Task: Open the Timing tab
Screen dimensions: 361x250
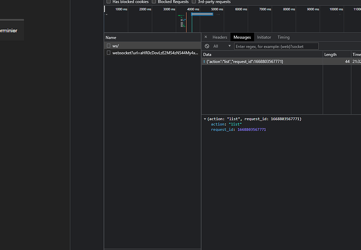Action: pos(283,37)
